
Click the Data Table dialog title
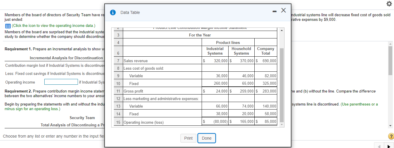pos(130,12)
